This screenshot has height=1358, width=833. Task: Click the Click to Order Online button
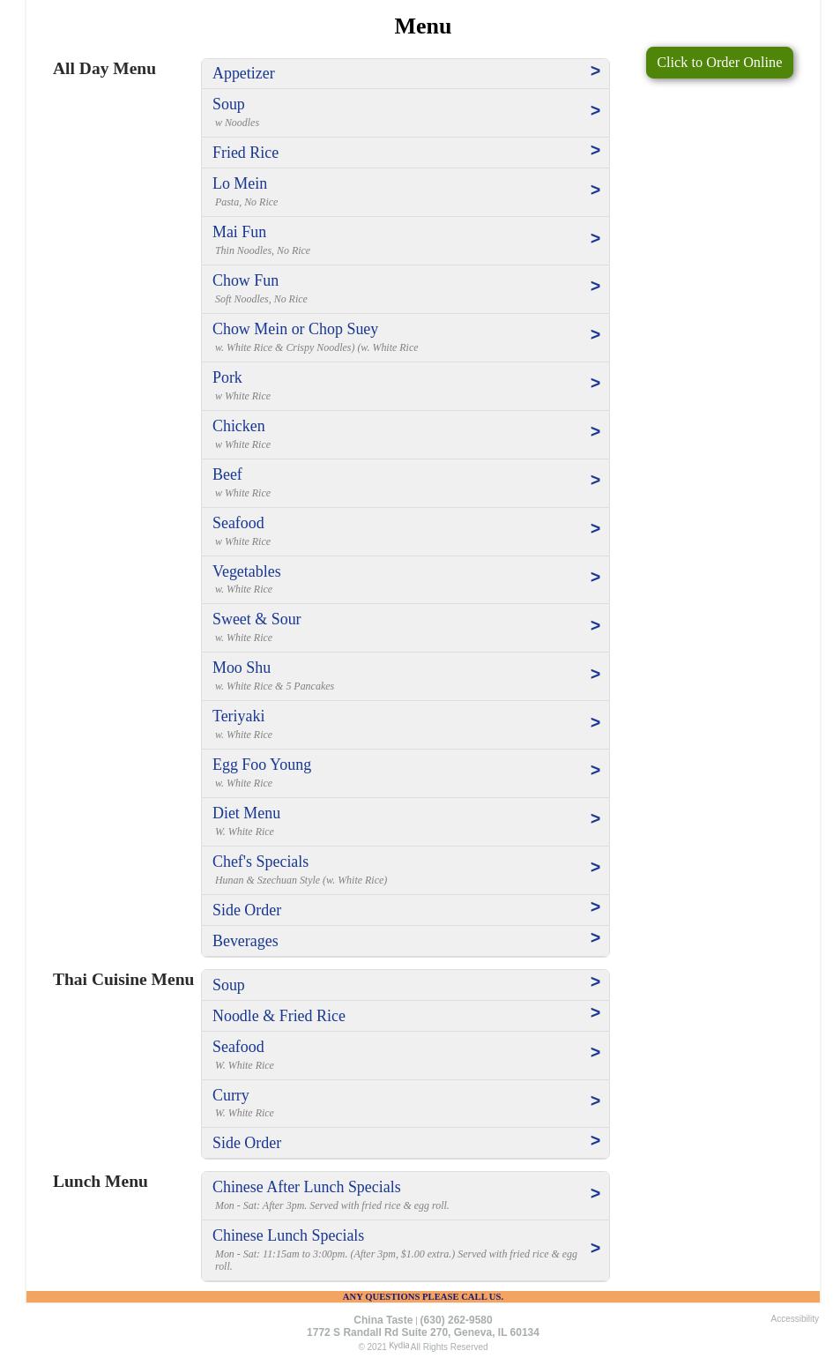pyautogui.click(x=719, y=62)
